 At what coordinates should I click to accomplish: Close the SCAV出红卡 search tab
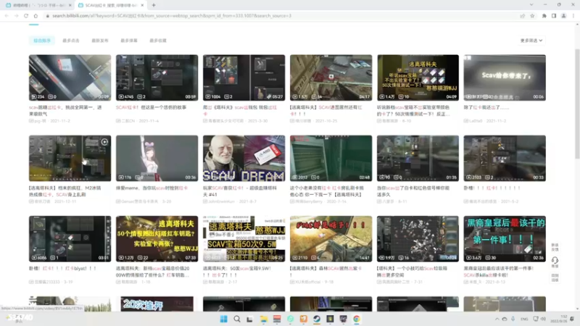(x=142, y=5)
